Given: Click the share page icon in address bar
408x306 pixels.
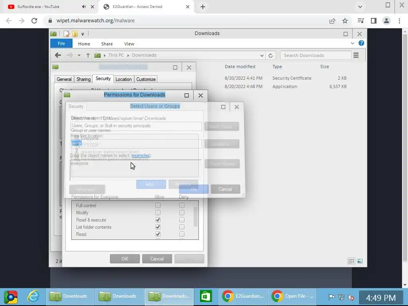Looking at the screenshot, I should (332, 21).
